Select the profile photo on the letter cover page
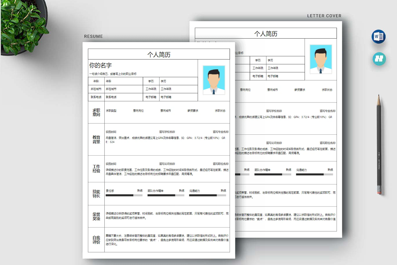 coord(321,59)
